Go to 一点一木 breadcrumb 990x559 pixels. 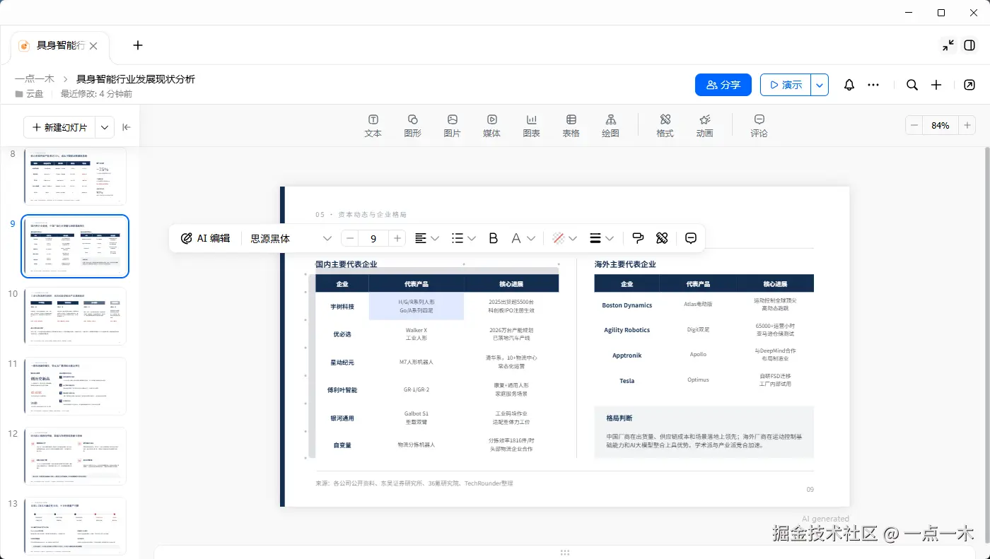click(35, 79)
